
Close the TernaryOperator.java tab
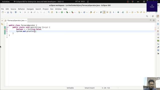[26, 20]
